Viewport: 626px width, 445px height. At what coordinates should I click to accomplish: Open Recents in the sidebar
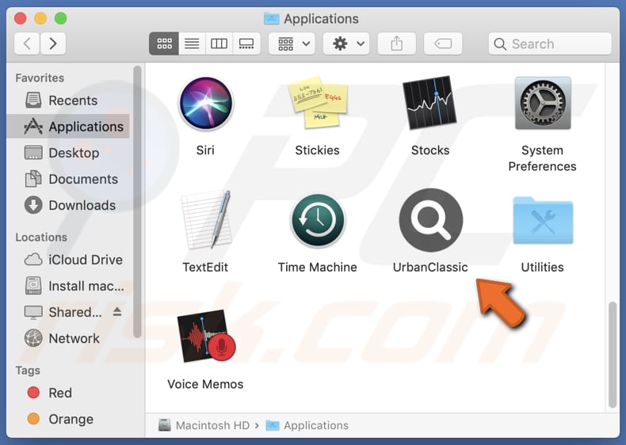pos(68,101)
